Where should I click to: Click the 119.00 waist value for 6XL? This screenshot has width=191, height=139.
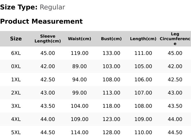79,53
